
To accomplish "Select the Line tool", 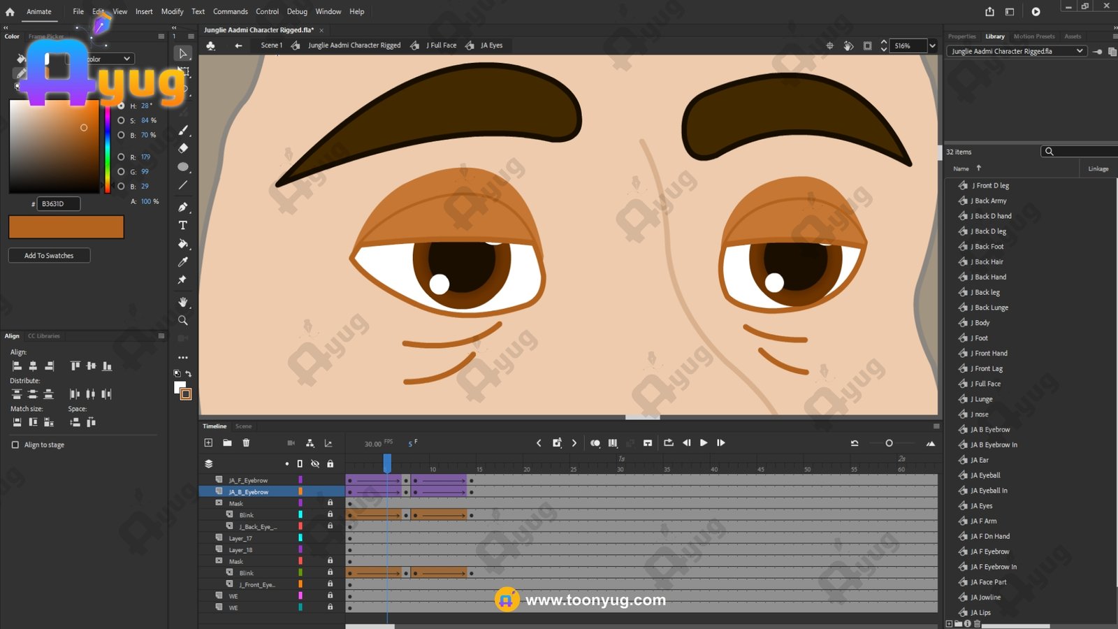I will coord(183,185).
